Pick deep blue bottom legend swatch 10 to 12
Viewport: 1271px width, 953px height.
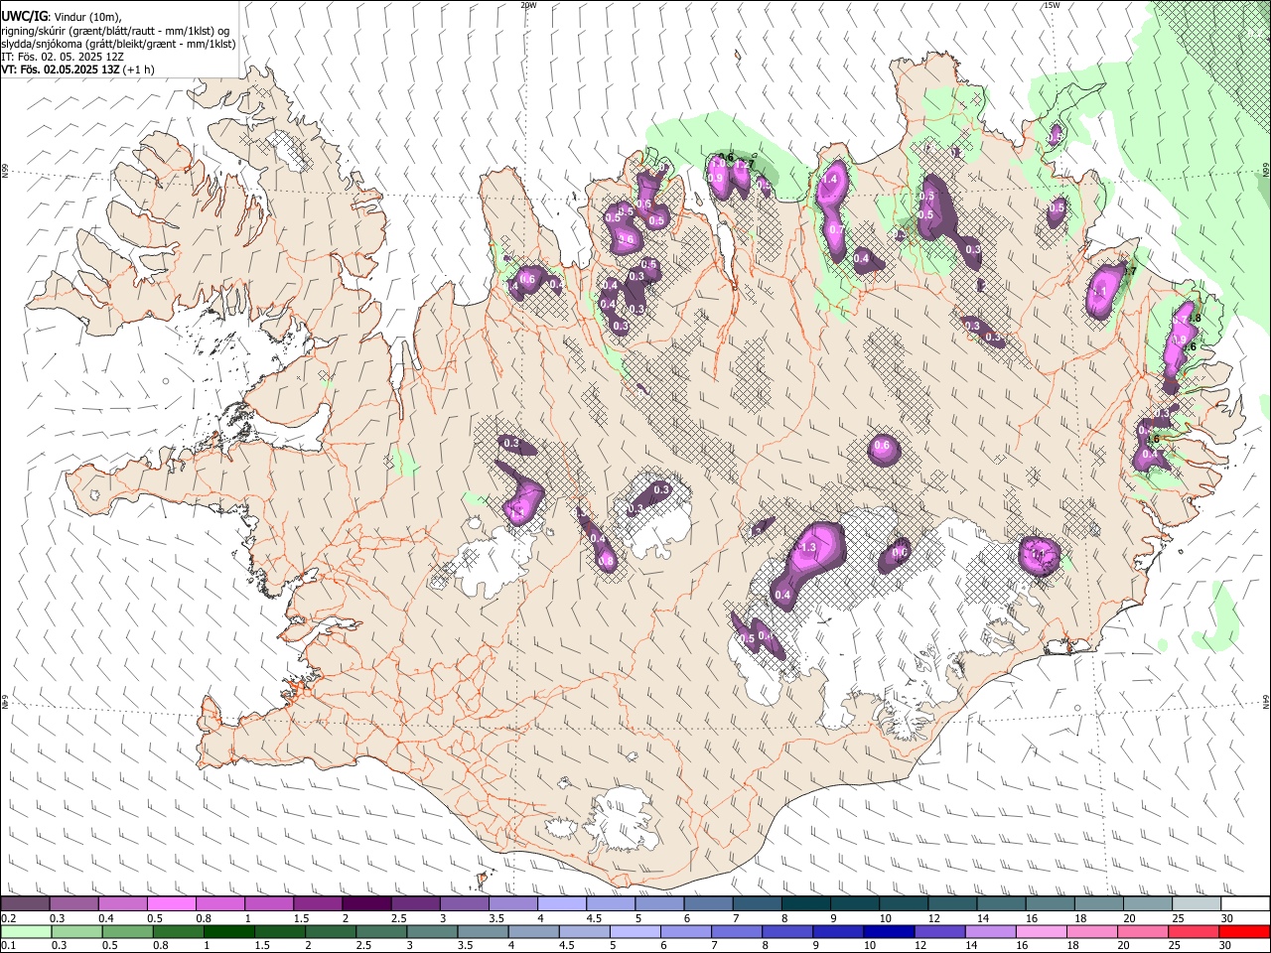tap(888, 931)
